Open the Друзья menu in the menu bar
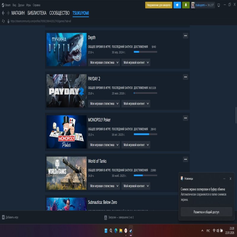The image size is (237, 237). click(x=21, y=5)
